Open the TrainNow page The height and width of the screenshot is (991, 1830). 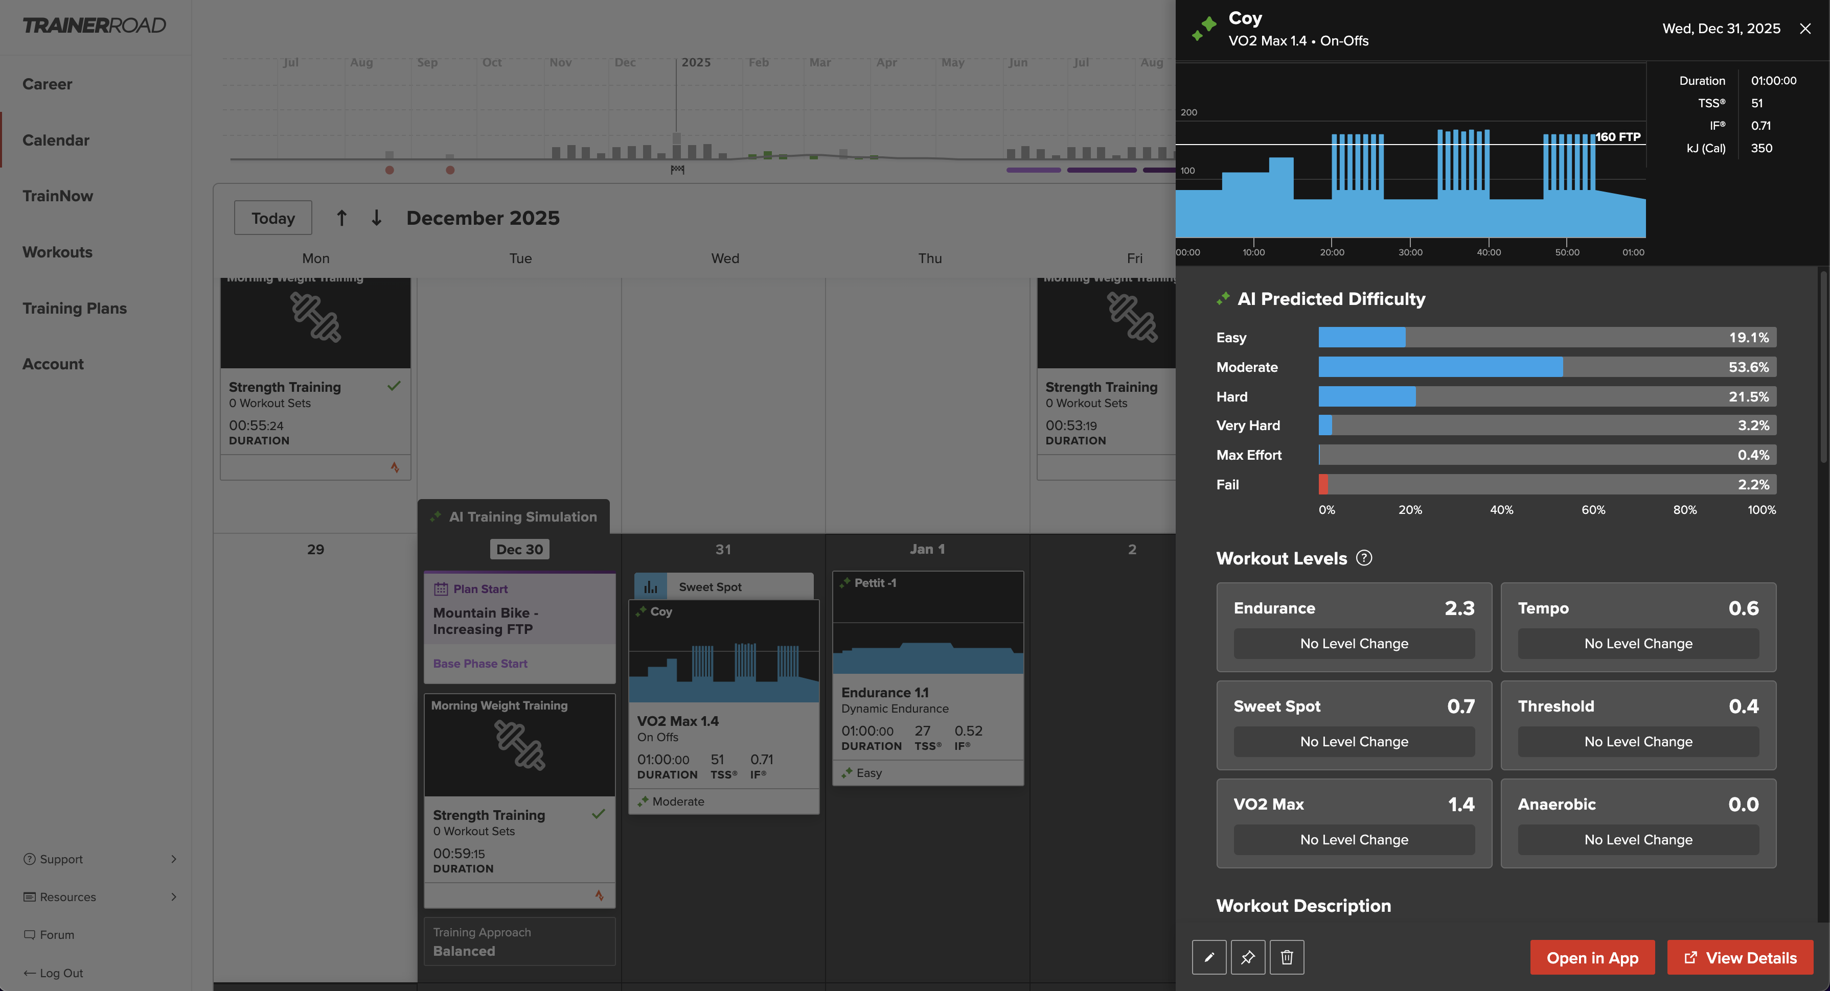(58, 196)
